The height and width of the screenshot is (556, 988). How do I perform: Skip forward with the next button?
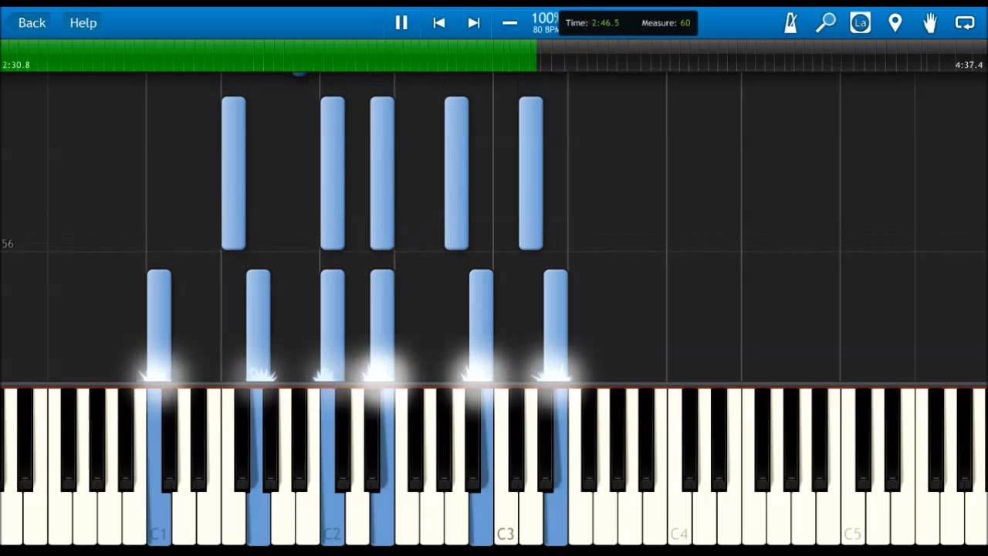pos(474,23)
